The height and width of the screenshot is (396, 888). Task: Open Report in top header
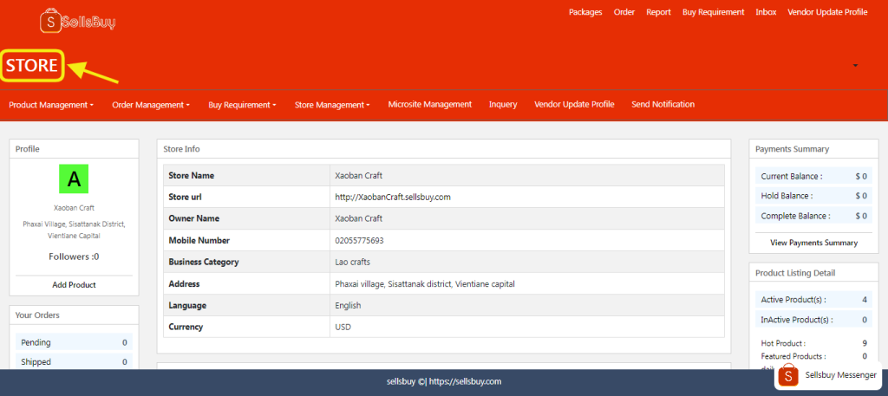click(659, 12)
